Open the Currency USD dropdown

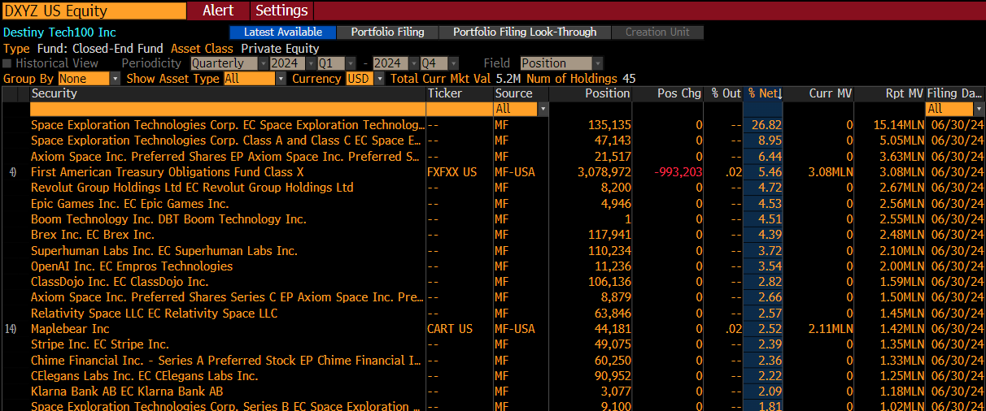click(364, 79)
